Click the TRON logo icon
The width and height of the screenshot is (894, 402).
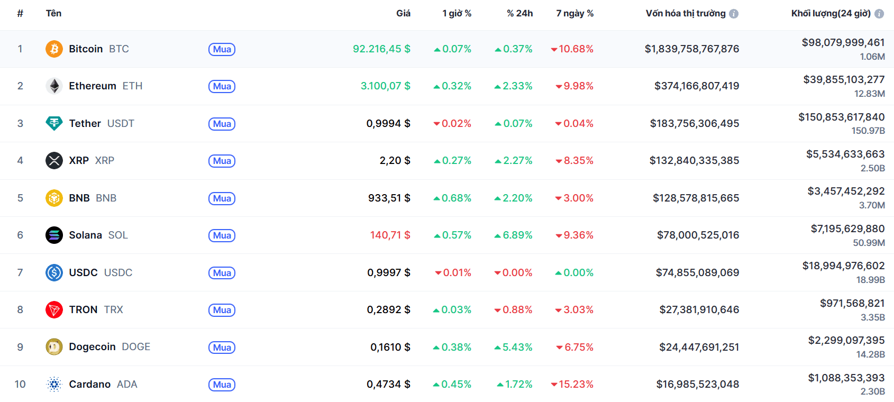click(54, 309)
